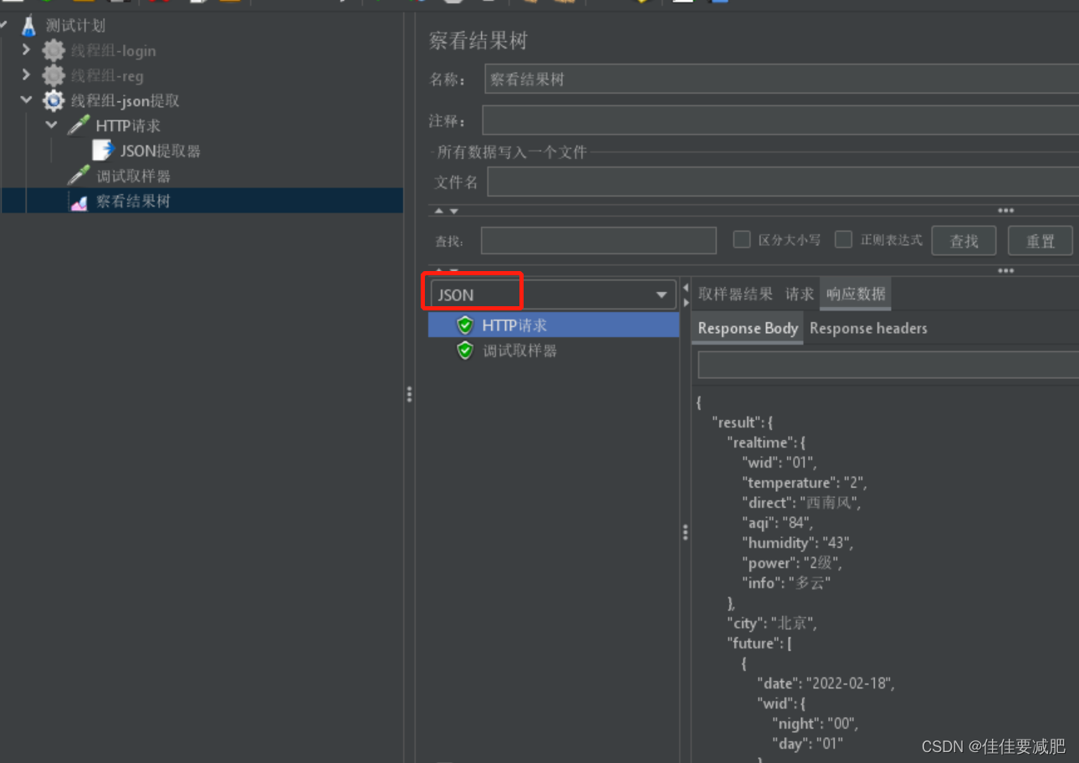Viewport: 1079px width, 763px height.
Task: Click inside the 查找 search input field
Action: click(597, 240)
